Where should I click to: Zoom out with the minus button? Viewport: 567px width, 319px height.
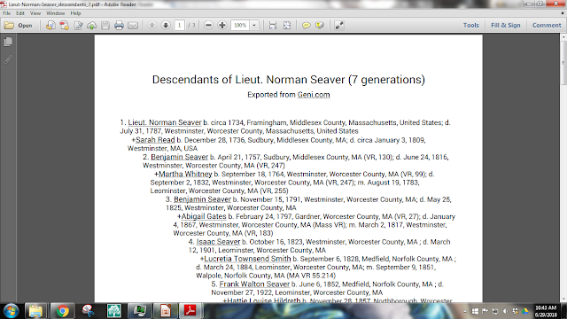[208, 26]
